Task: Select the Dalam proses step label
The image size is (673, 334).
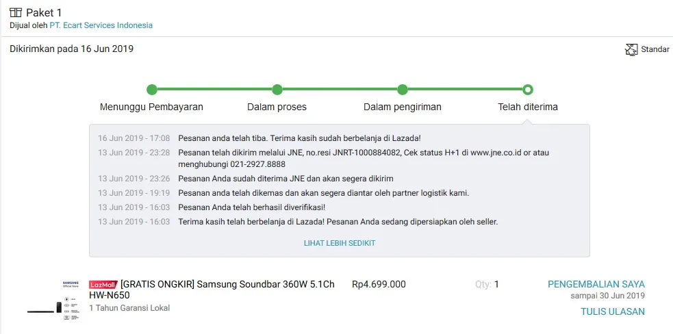Action: 277,107
